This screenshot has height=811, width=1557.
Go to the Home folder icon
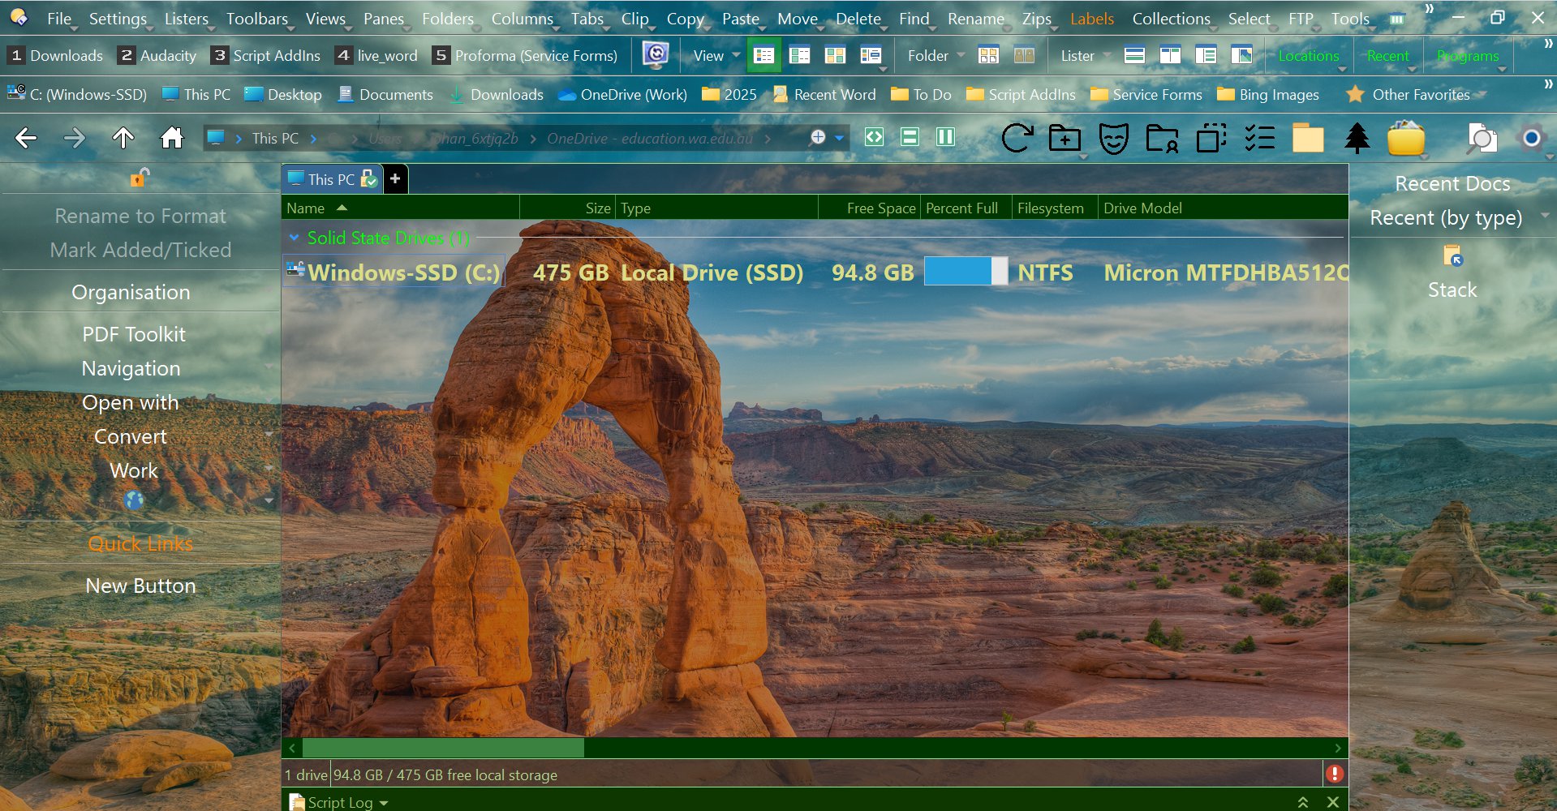coord(171,138)
